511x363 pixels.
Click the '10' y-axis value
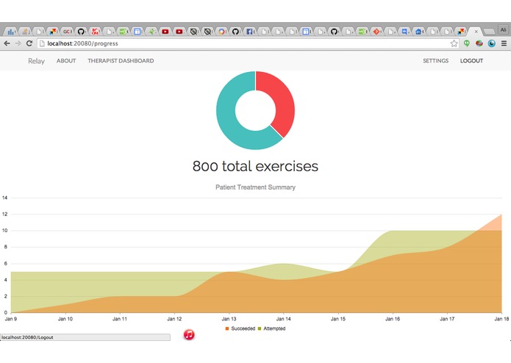tap(4, 230)
